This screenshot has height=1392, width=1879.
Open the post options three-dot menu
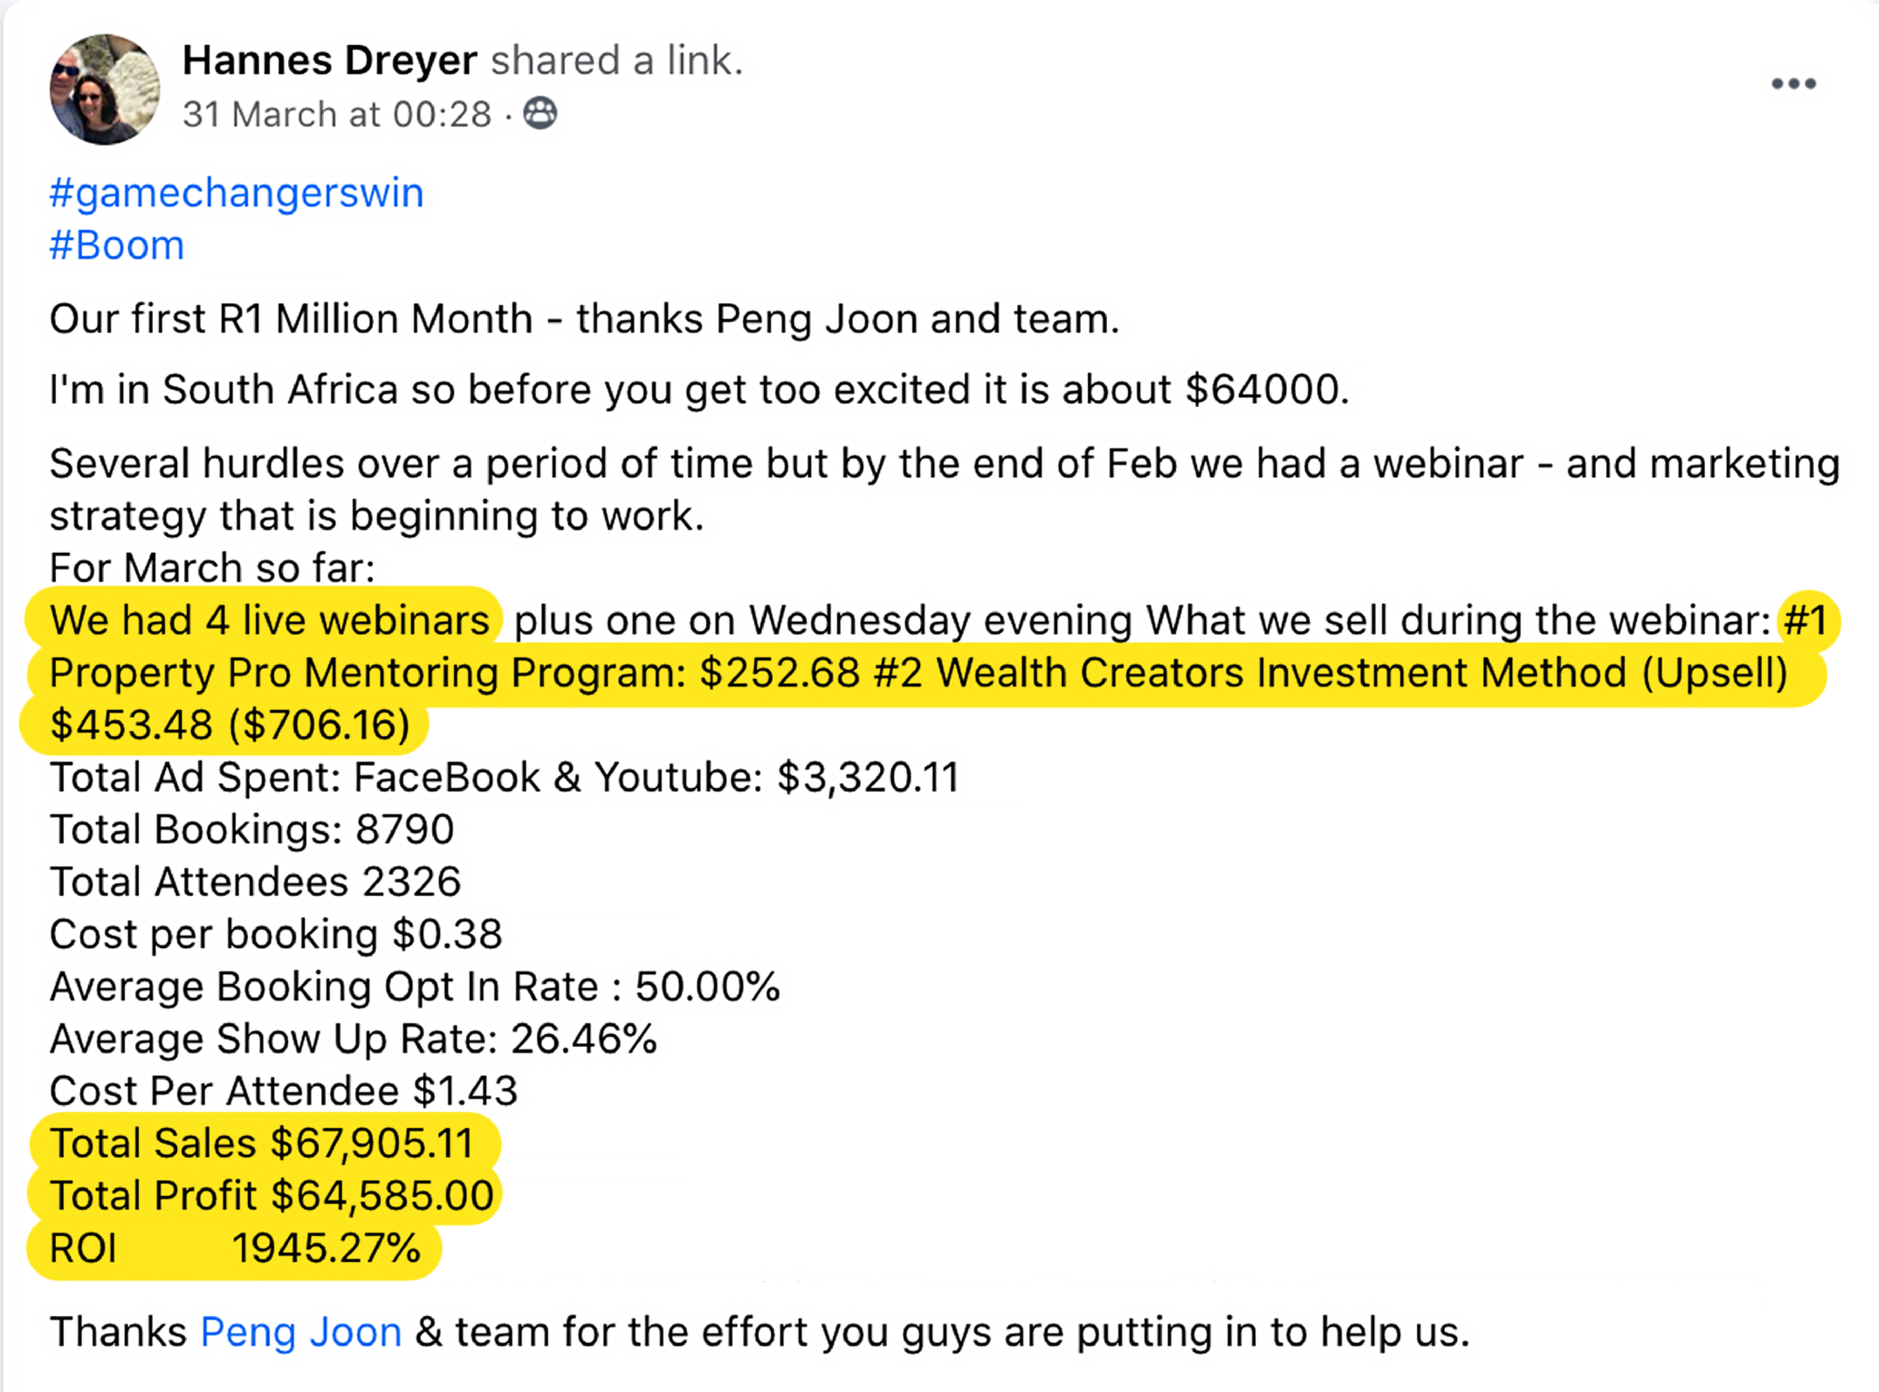tap(1793, 83)
